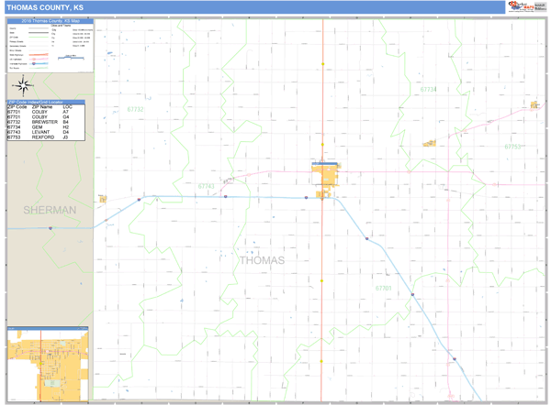
Task: Select the 67732 BREWSTER table row
Action: (46, 122)
